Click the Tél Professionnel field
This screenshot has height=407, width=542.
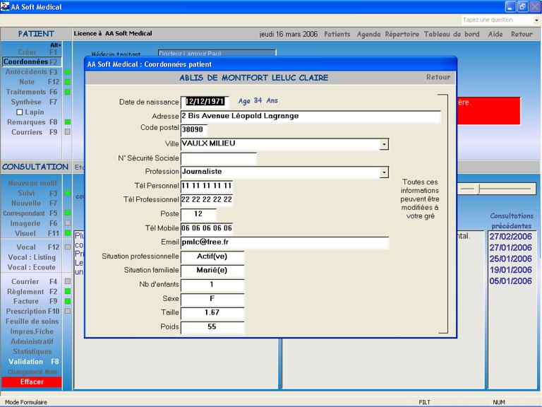(x=207, y=200)
